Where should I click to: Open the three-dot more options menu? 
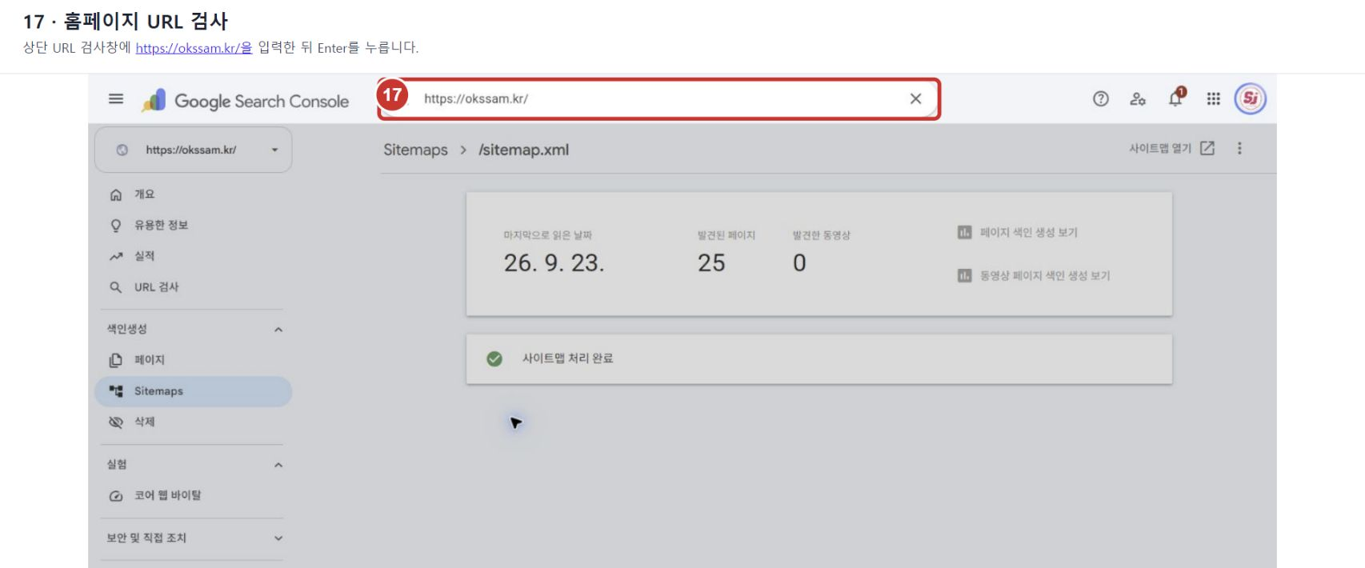(x=1239, y=148)
